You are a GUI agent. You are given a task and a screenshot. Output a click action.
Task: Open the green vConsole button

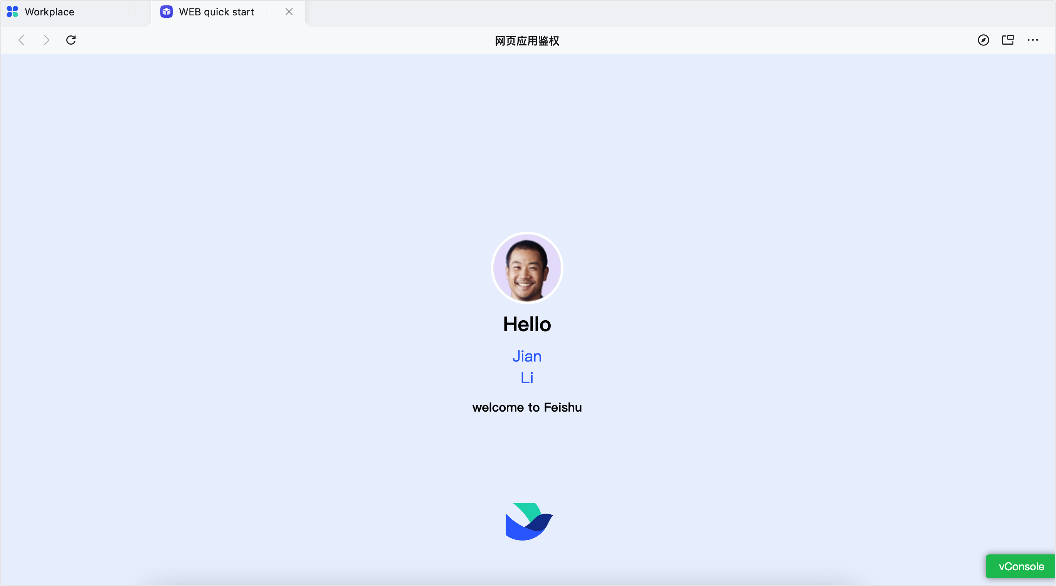[1020, 566]
